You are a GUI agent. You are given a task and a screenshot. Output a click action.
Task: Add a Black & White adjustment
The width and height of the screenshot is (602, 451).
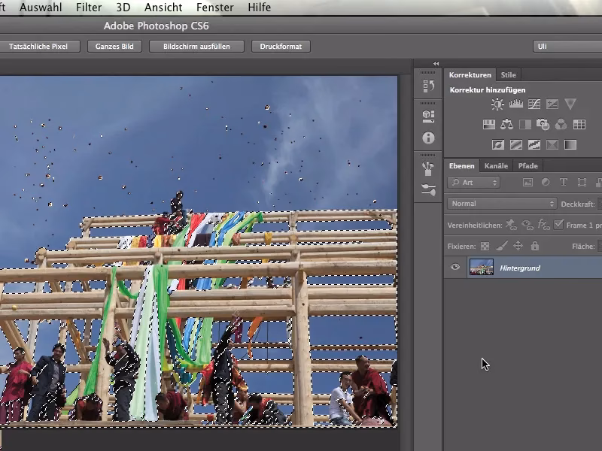[524, 124]
